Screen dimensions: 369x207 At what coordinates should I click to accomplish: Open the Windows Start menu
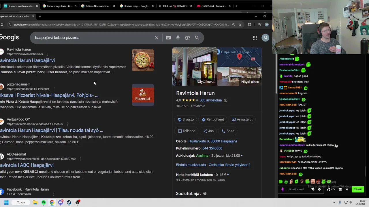(6, 202)
